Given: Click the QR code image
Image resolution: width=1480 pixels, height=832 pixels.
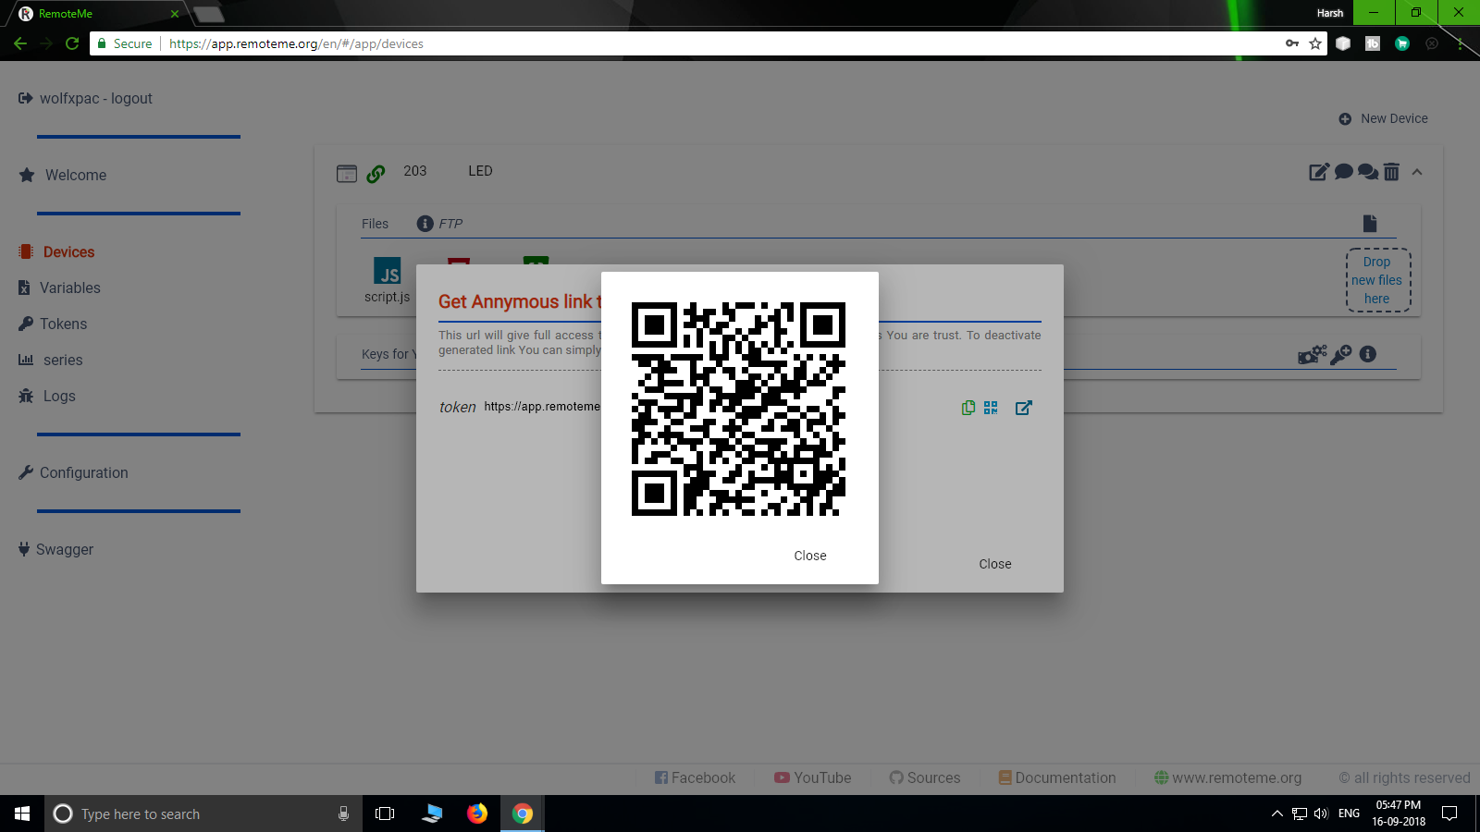Looking at the screenshot, I should click(x=738, y=409).
